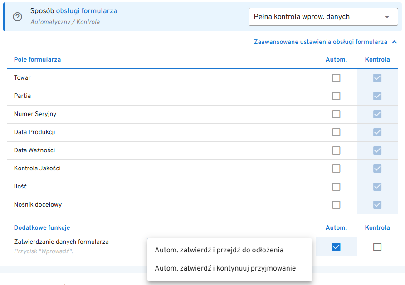Viewport: 405px width, 285px height.
Task: Choose Autom. zatwierdź i kontynuuj przyjmowanie
Action: point(225,268)
